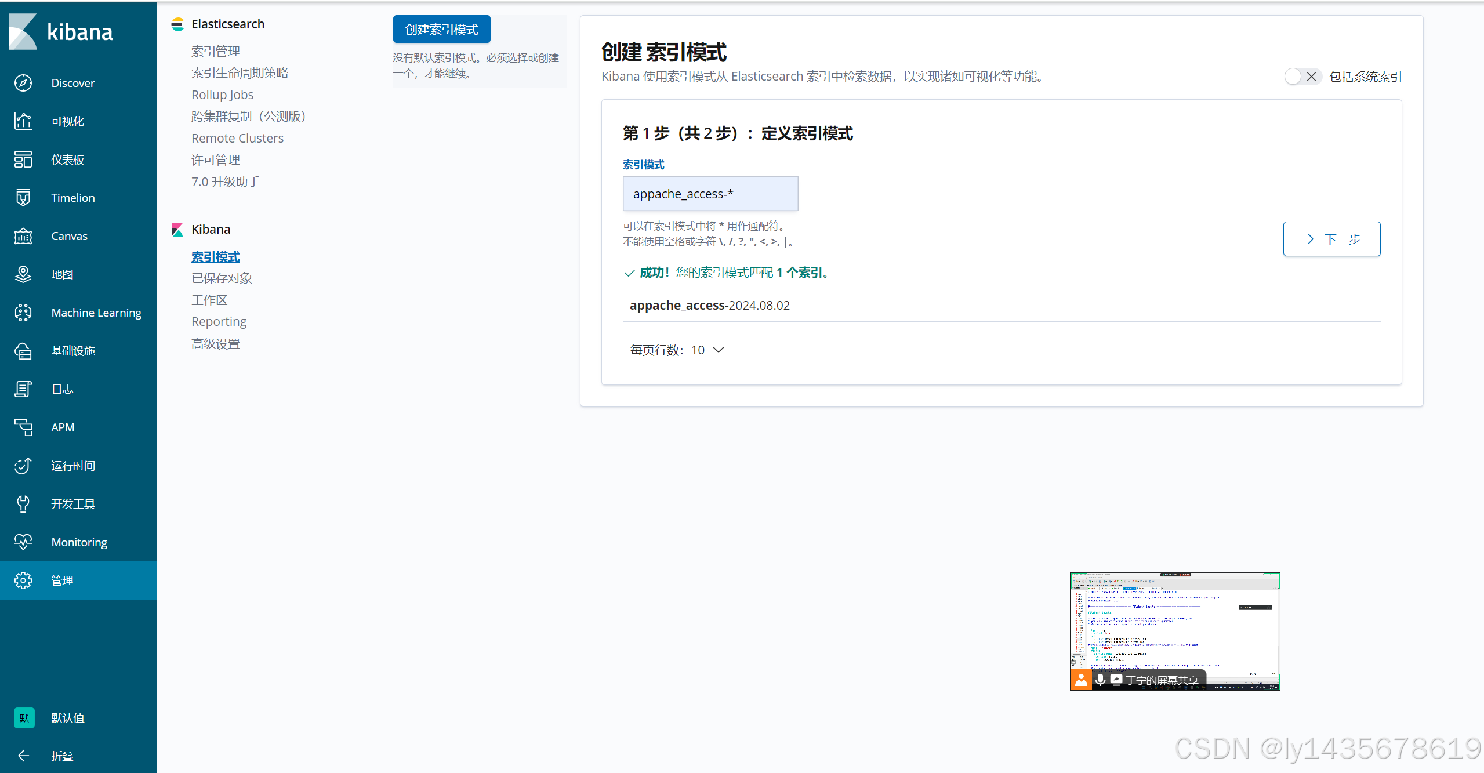Click the Next step (下一步) button
The height and width of the screenshot is (773, 1484).
pos(1331,239)
